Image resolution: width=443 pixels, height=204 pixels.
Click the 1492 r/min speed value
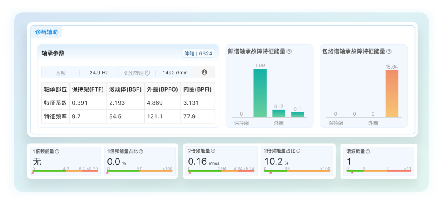point(175,73)
